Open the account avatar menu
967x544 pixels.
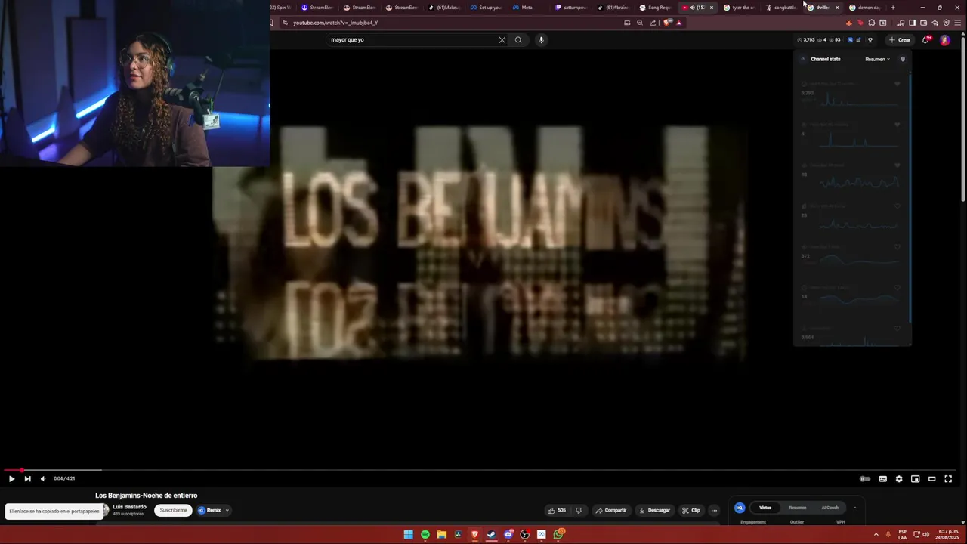pyautogui.click(x=944, y=40)
